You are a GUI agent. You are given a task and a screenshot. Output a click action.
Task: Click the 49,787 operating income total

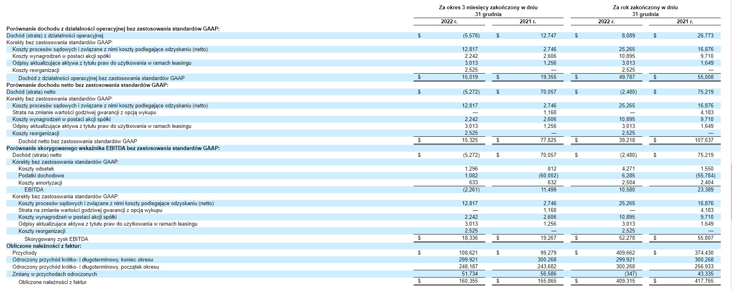coord(627,78)
